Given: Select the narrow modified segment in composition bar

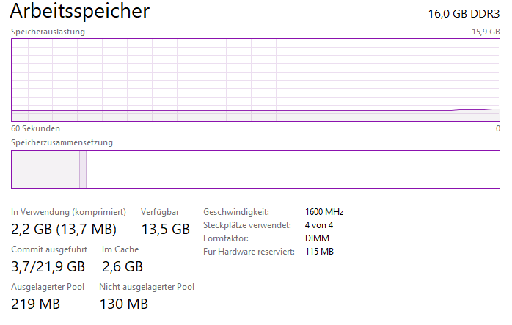Looking at the screenshot, I should coord(83,169).
